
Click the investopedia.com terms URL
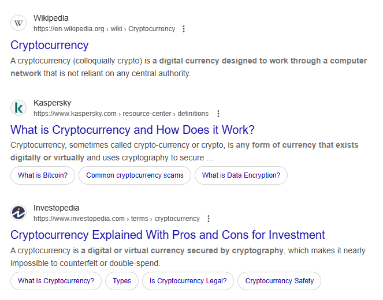click(x=116, y=219)
